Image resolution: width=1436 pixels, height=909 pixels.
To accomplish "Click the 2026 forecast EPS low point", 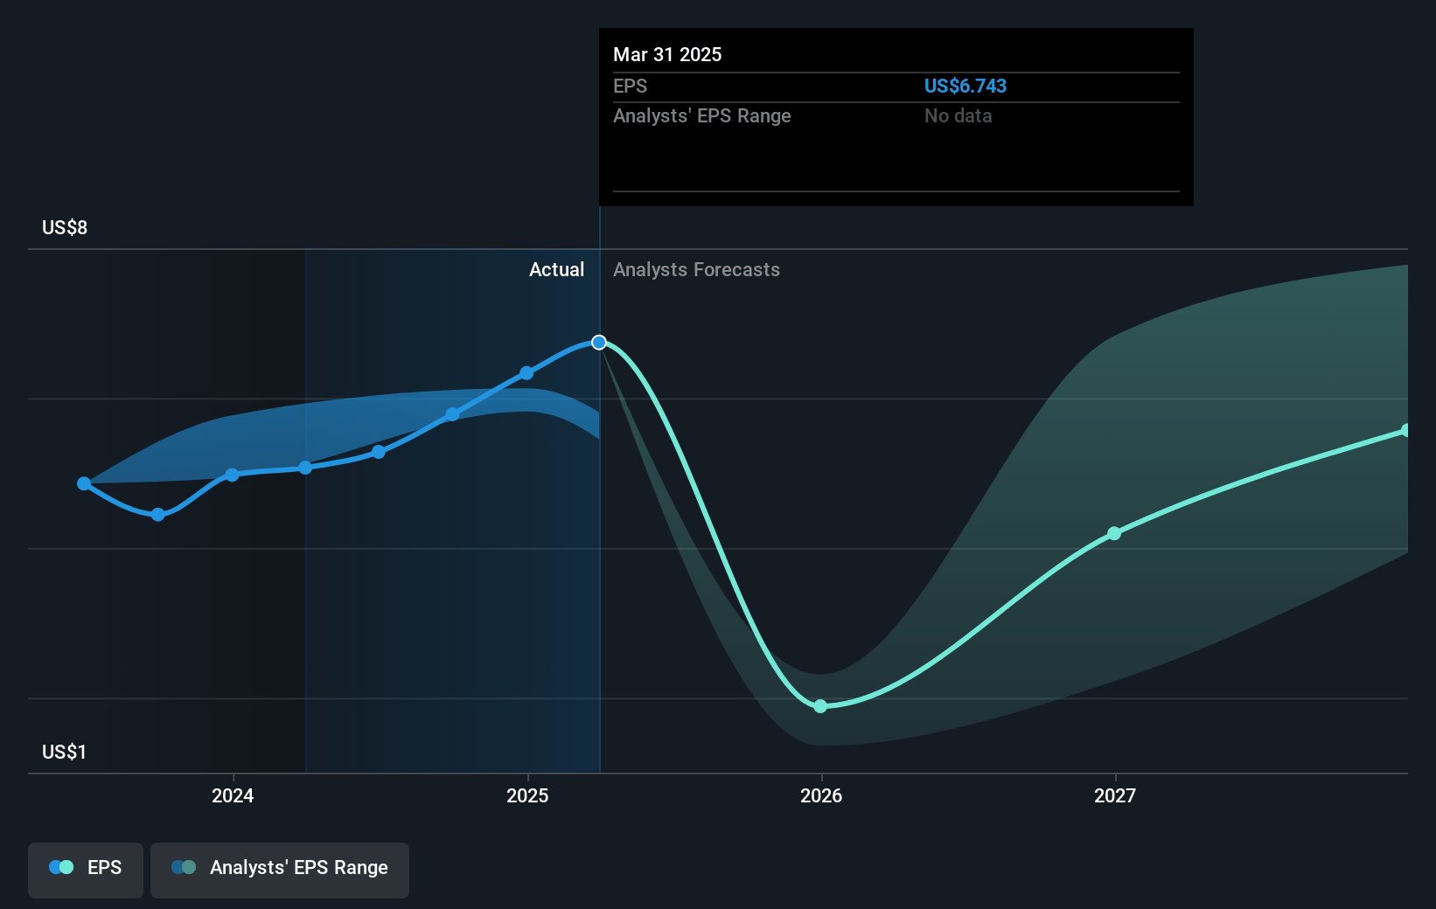I will point(820,706).
